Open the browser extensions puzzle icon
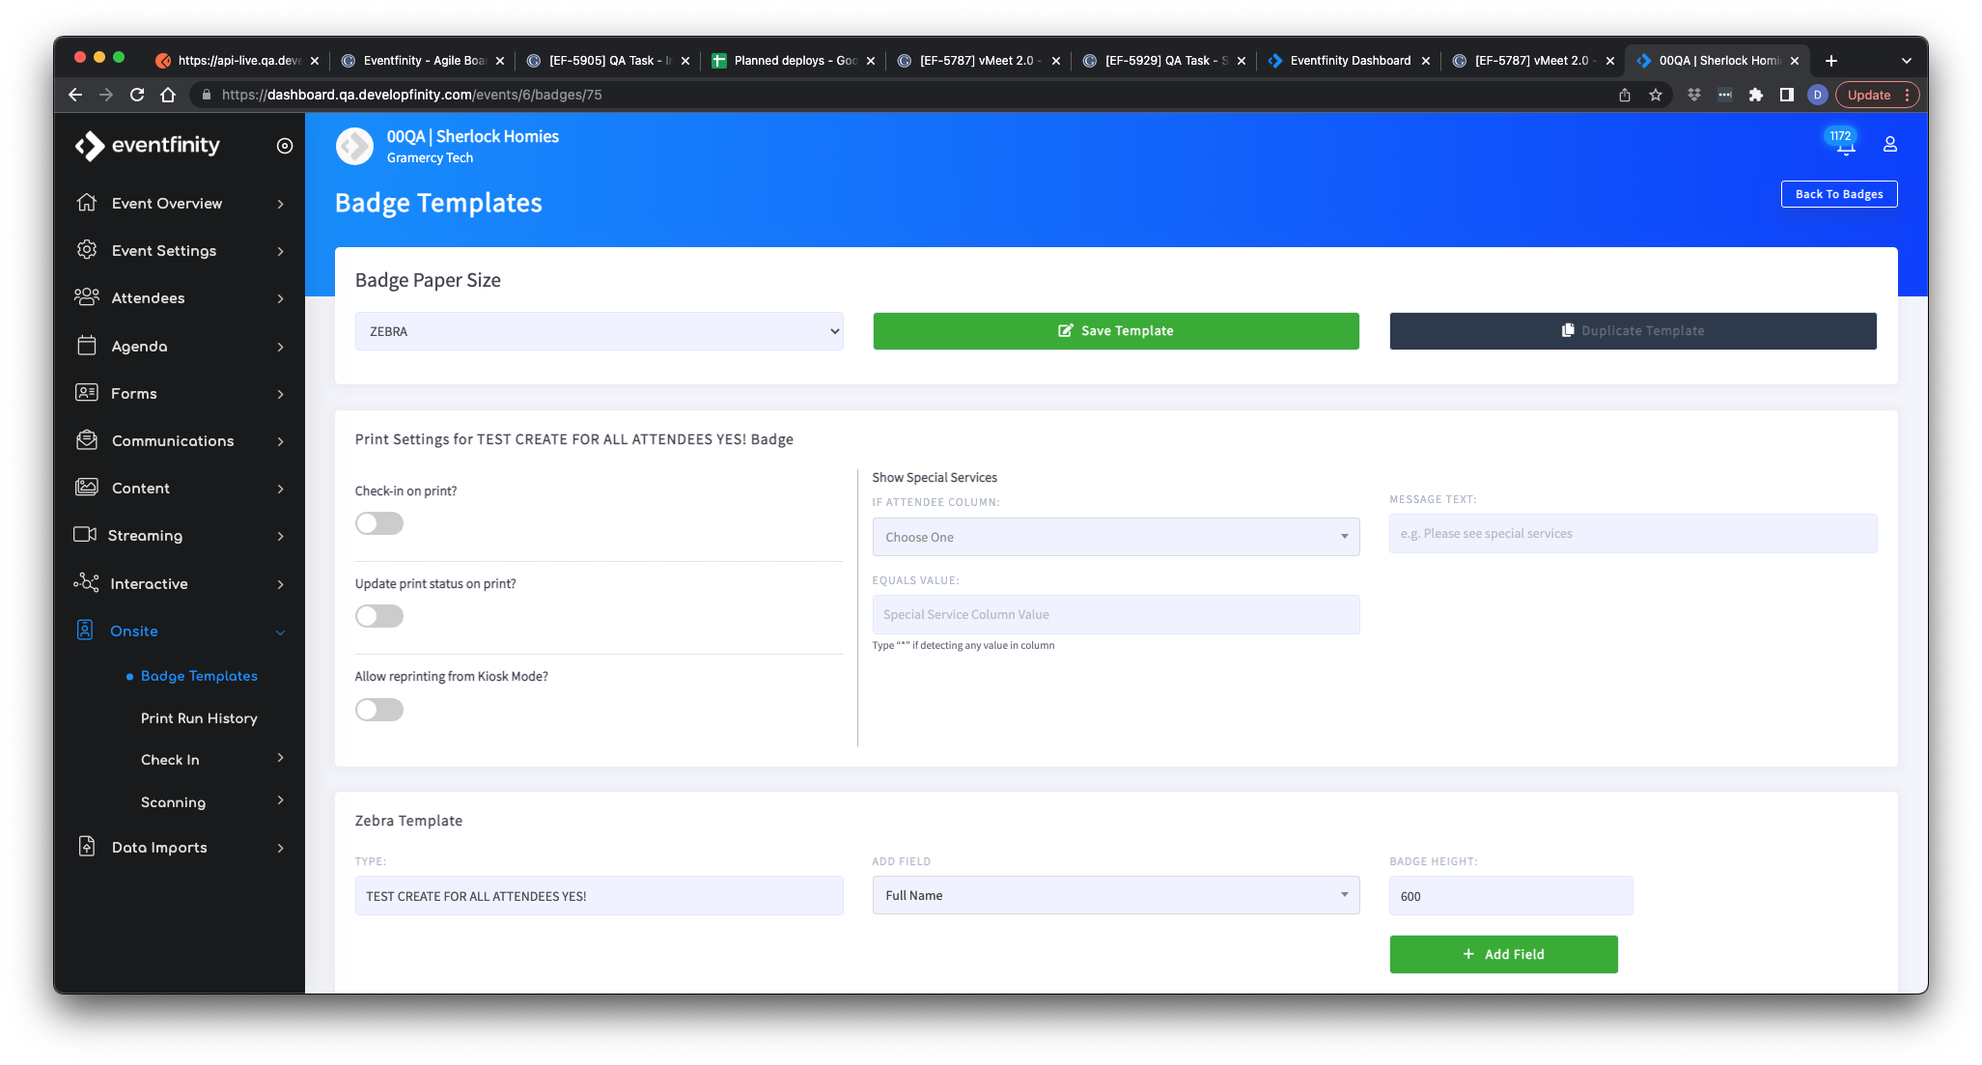Screen dimensions: 1982x1065 click(x=1755, y=95)
